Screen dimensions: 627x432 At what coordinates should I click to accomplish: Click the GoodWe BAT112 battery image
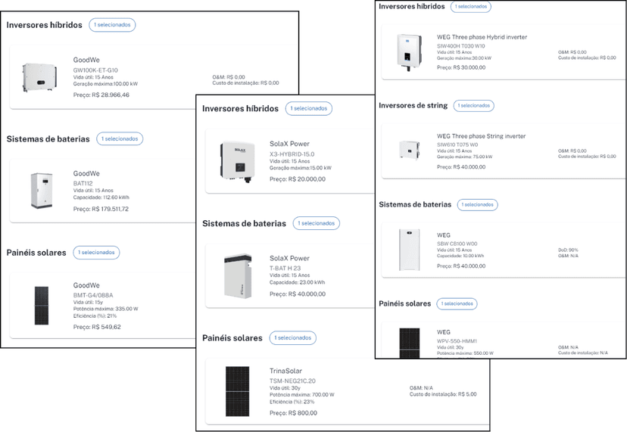tap(42, 191)
